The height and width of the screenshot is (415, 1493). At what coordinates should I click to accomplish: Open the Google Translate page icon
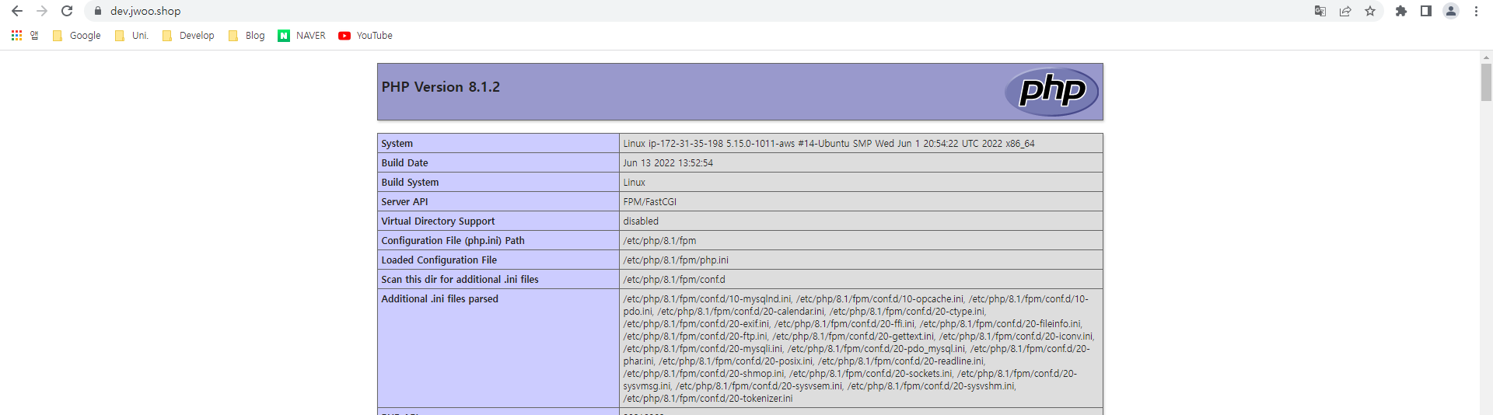coord(1320,11)
